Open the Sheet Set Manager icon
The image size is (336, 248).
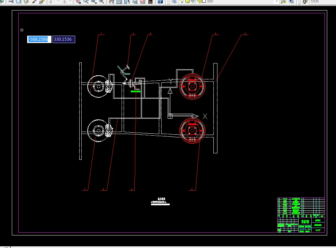click(135, 1)
